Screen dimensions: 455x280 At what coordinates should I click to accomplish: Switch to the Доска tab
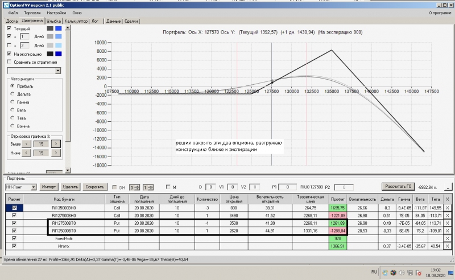coord(12,21)
